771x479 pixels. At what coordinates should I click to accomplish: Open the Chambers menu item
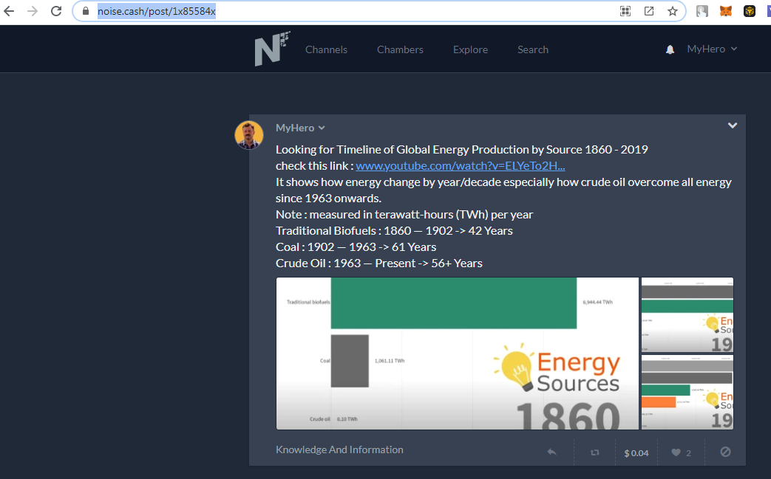coord(400,49)
